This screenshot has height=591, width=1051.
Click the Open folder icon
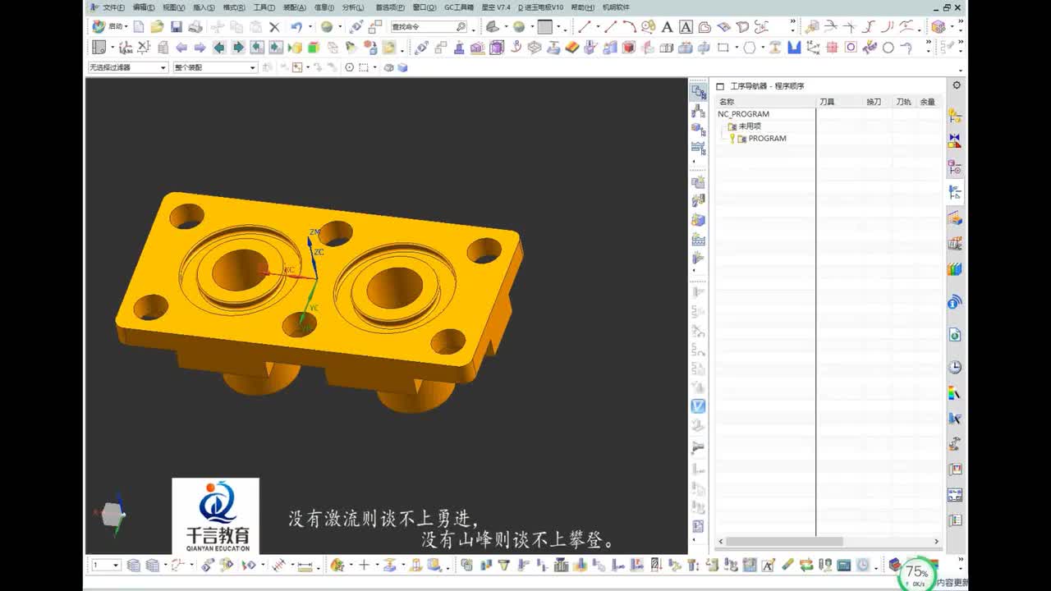pyautogui.click(x=157, y=27)
